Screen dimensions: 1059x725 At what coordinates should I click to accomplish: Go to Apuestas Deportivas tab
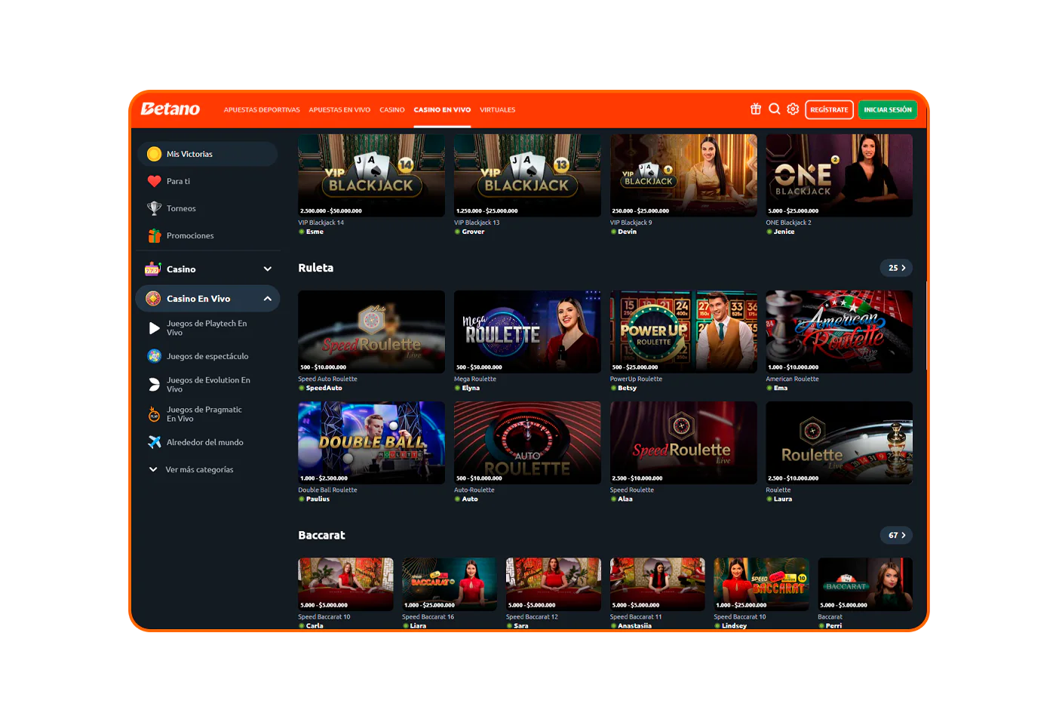[262, 110]
